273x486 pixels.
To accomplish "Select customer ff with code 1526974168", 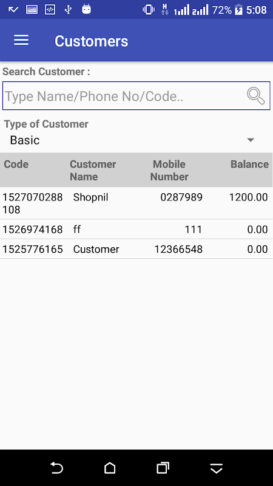I will [x=136, y=230].
